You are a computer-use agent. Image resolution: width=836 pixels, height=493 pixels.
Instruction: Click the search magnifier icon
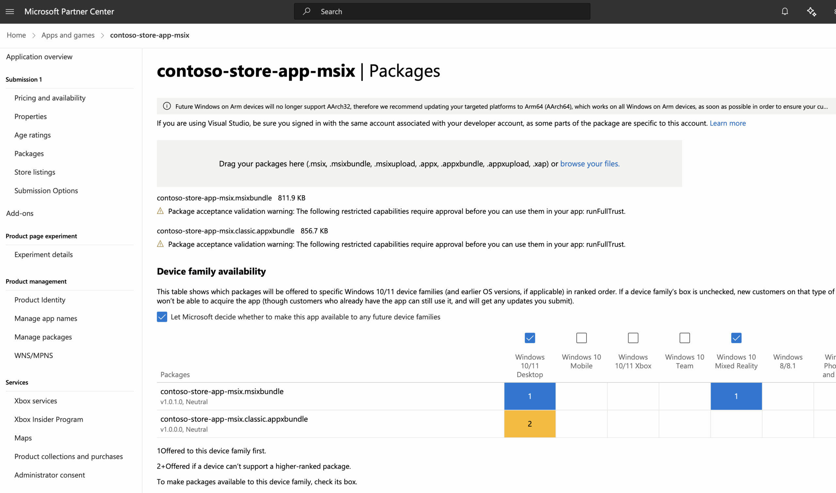pos(307,11)
